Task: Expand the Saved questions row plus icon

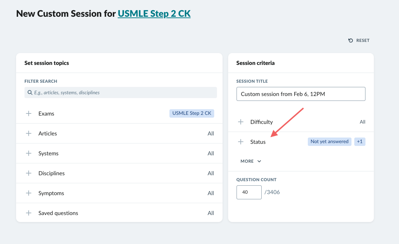Action: coord(29,213)
